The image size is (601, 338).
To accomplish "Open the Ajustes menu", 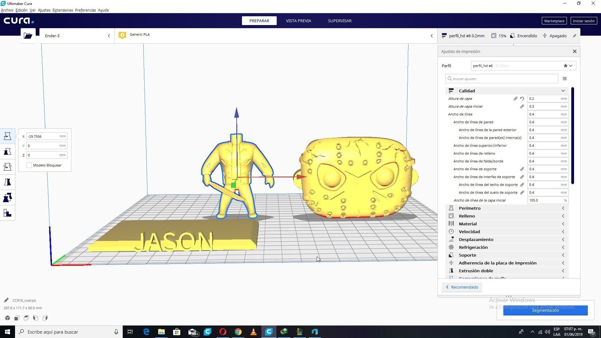I will pyautogui.click(x=44, y=10).
